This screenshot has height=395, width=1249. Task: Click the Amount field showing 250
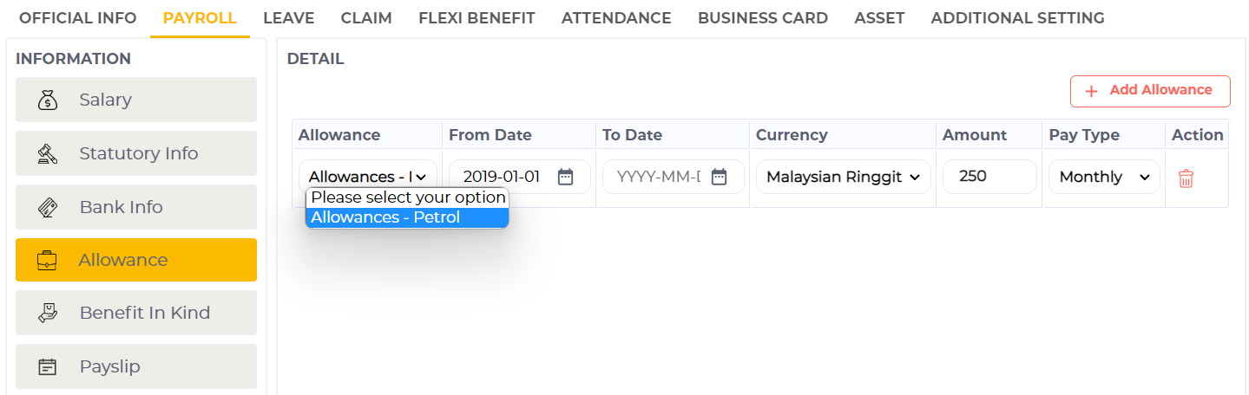[x=989, y=177]
